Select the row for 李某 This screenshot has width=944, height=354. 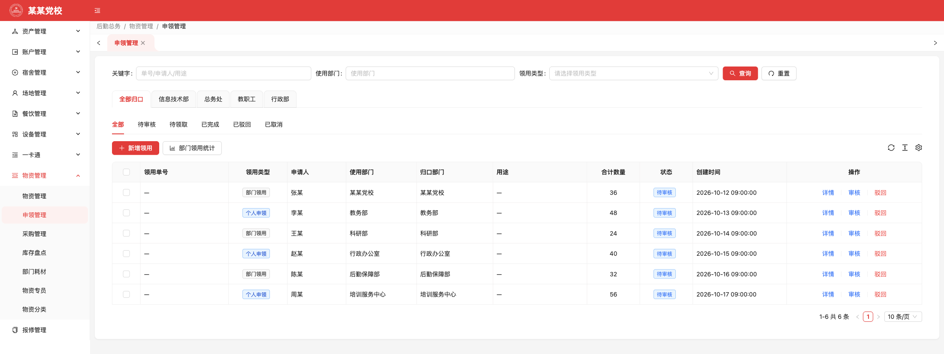point(126,213)
